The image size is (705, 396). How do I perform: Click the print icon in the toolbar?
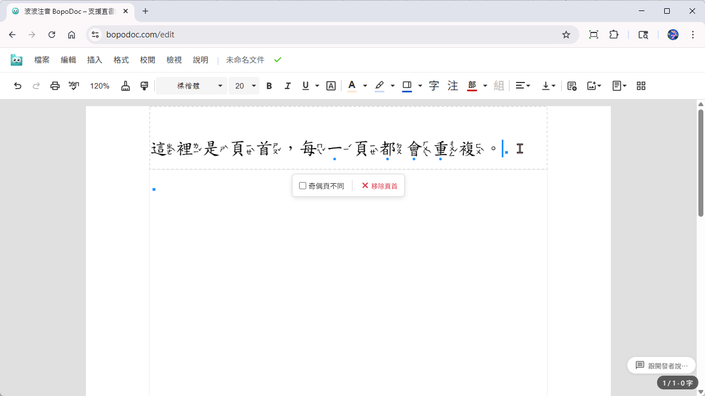tap(55, 86)
